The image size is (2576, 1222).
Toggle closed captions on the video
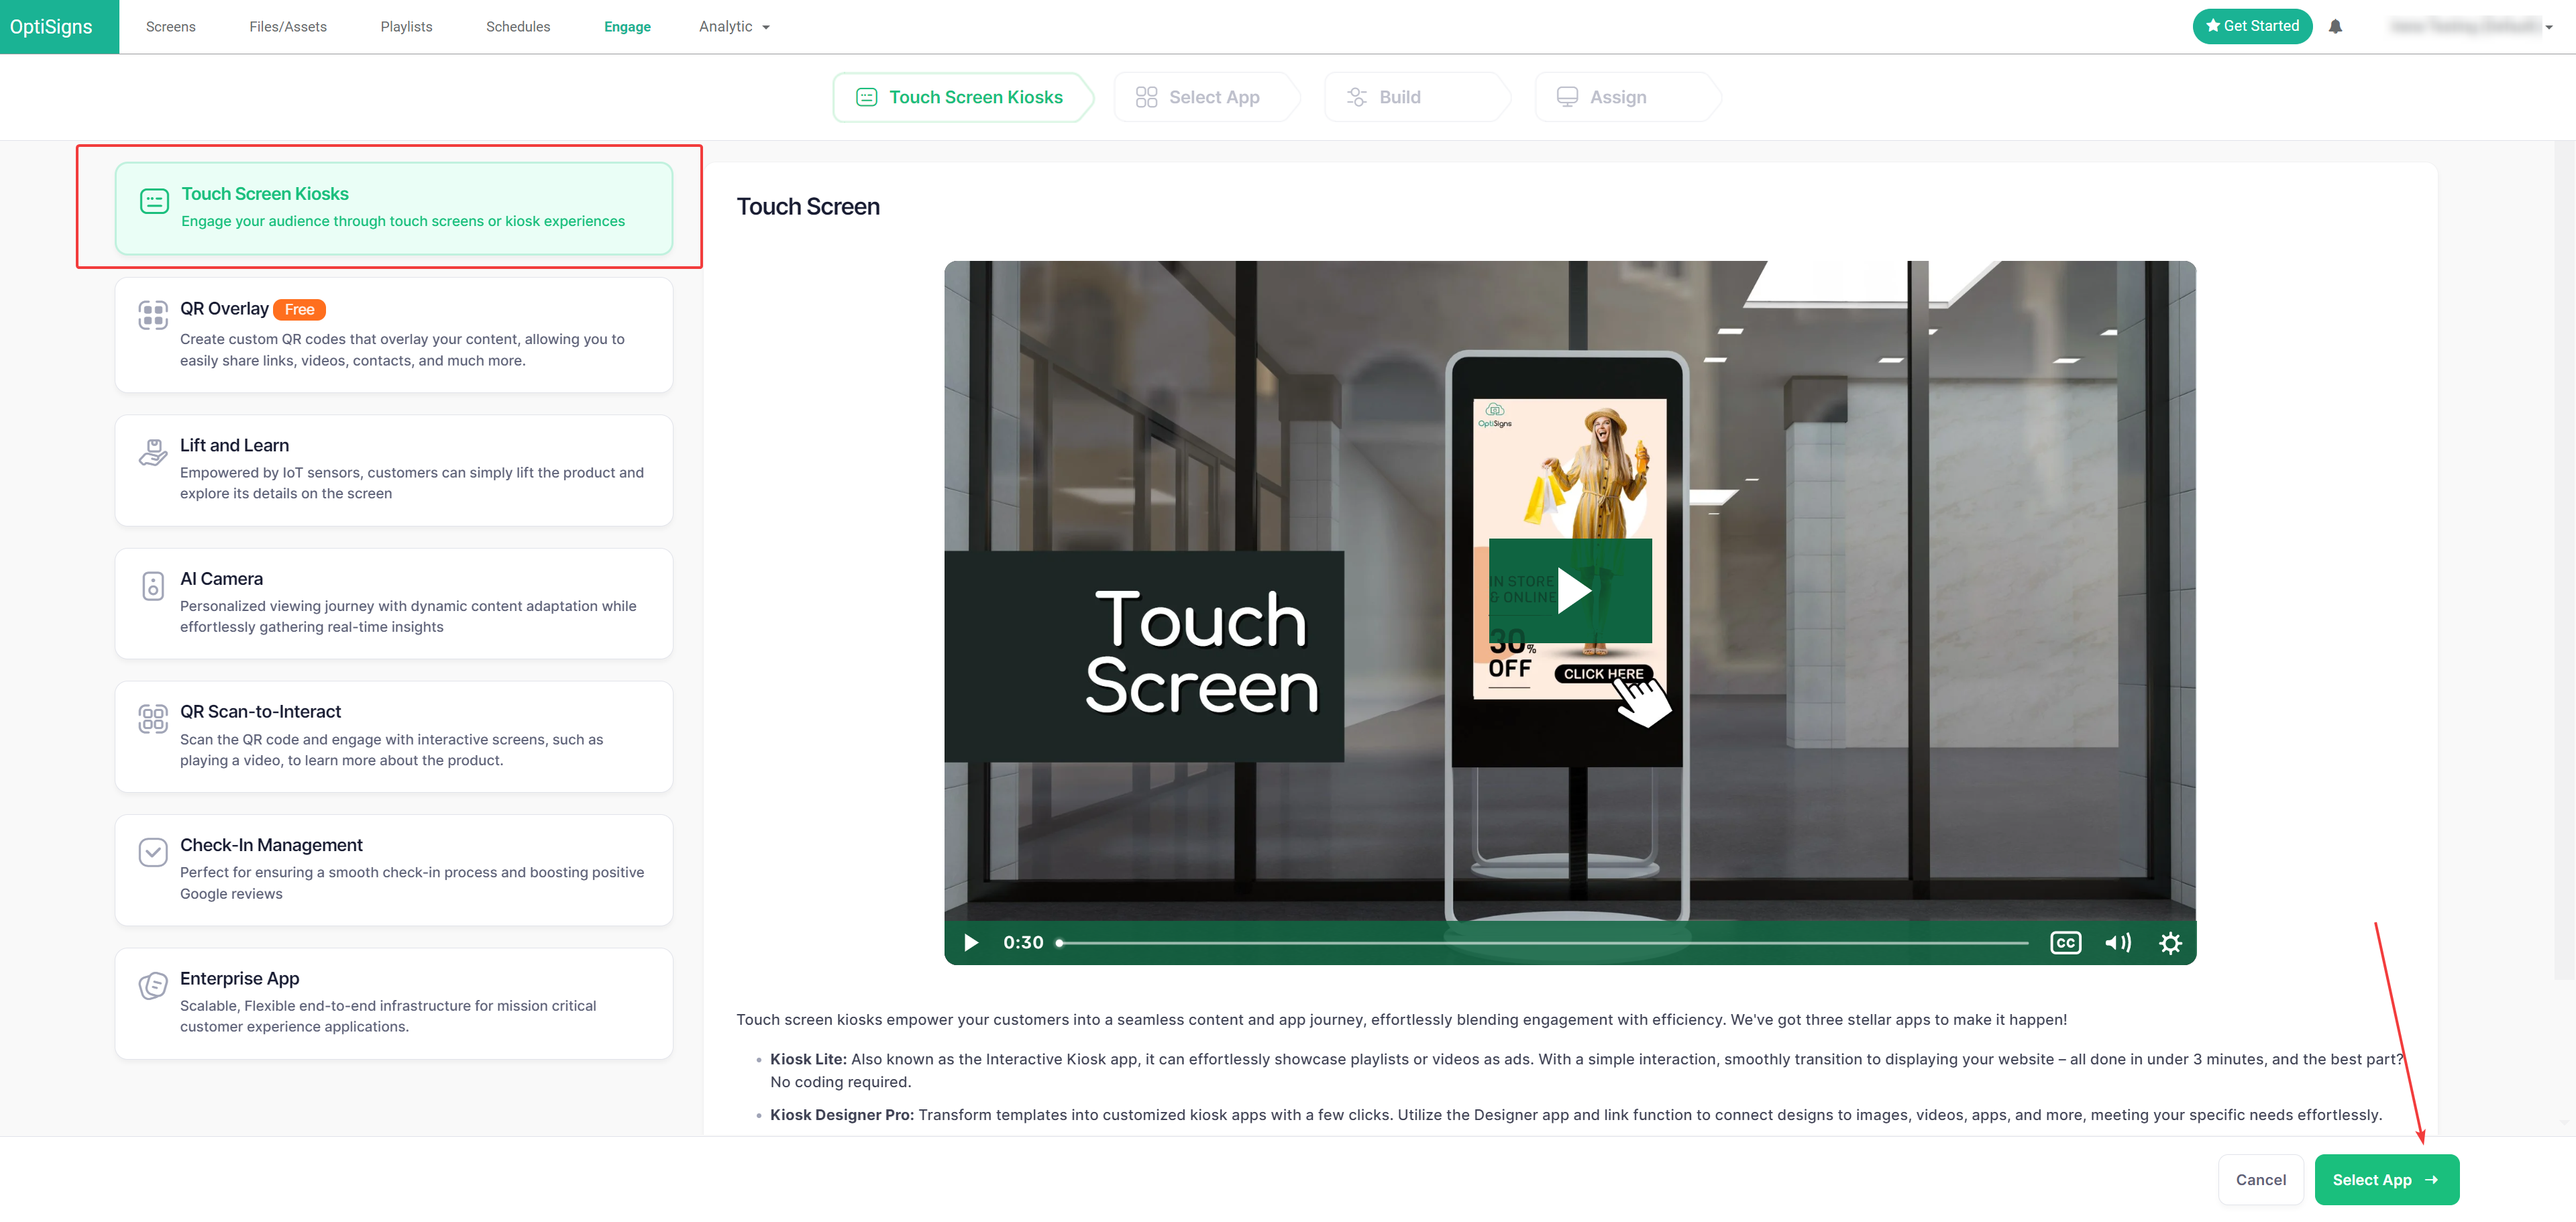coord(2065,943)
